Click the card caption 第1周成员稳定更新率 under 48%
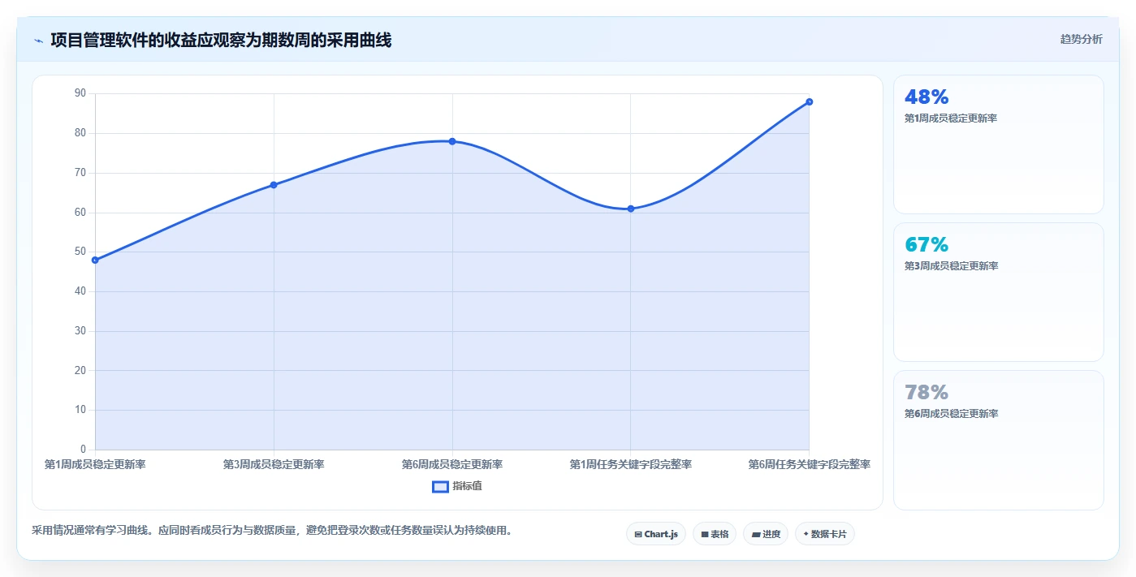This screenshot has height=577, width=1136. [951, 118]
